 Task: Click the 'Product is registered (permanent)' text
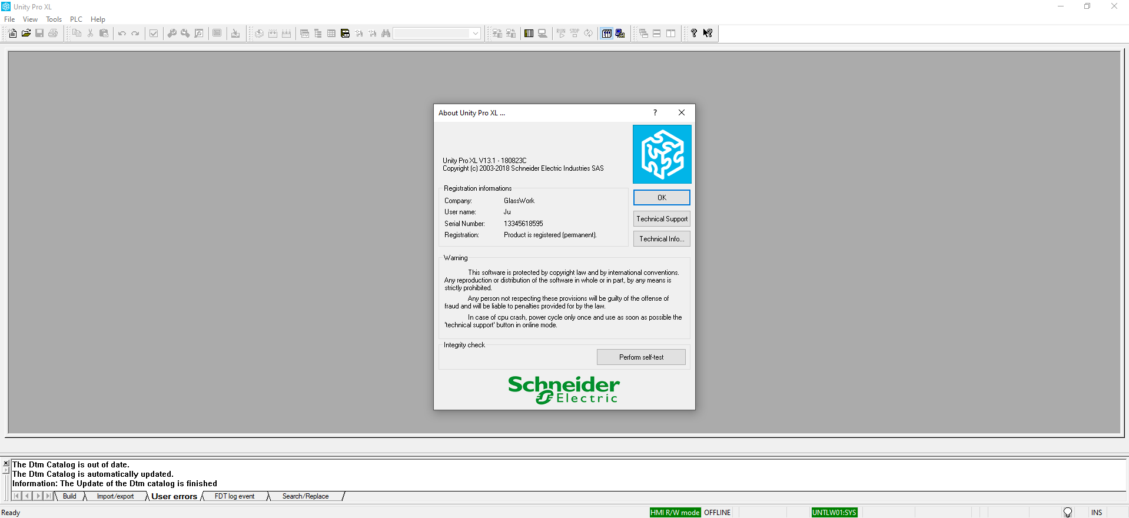click(550, 235)
